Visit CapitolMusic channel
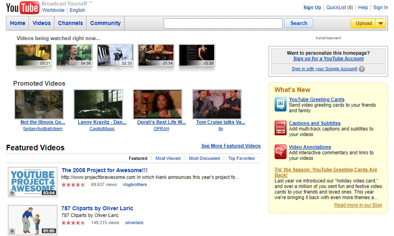 pos(102,129)
